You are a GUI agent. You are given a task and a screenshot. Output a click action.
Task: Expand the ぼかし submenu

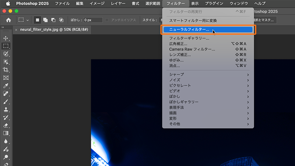(x=208, y=97)
